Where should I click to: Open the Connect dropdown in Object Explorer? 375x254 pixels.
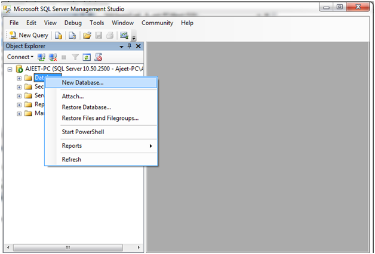coord(20,57)
